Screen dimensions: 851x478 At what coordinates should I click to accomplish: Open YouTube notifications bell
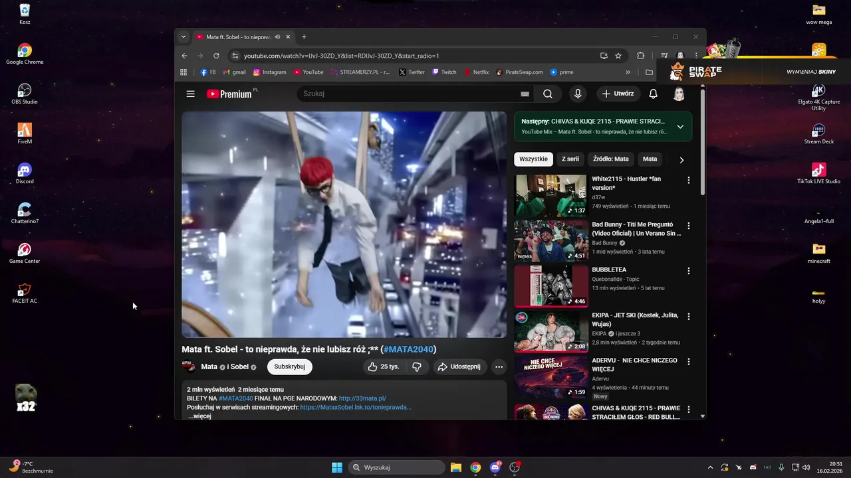[x=654, y=94]
